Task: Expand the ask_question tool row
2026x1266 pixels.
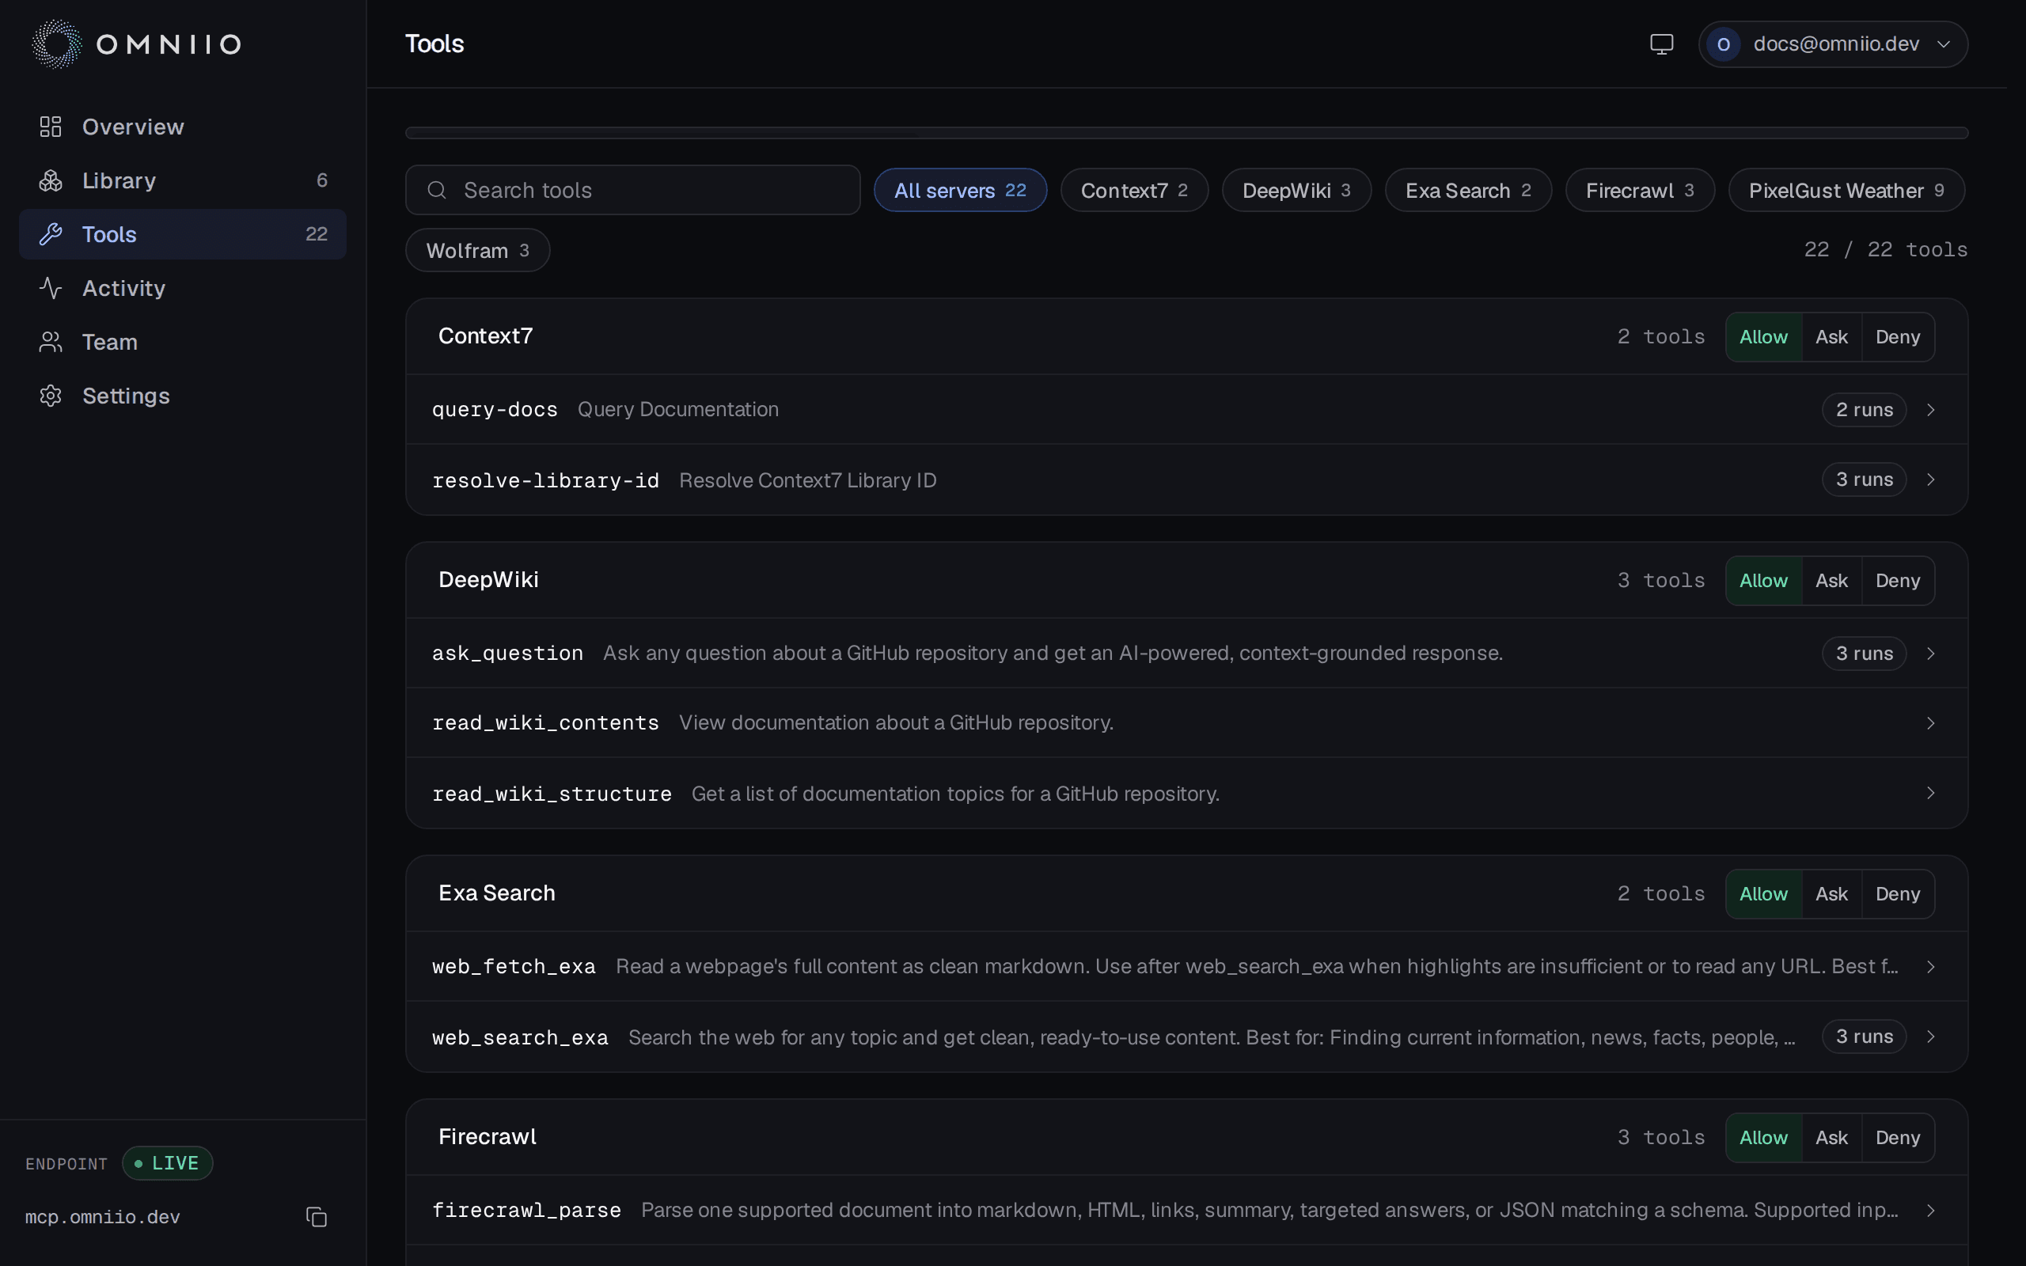Action: tap(1186, 653)
